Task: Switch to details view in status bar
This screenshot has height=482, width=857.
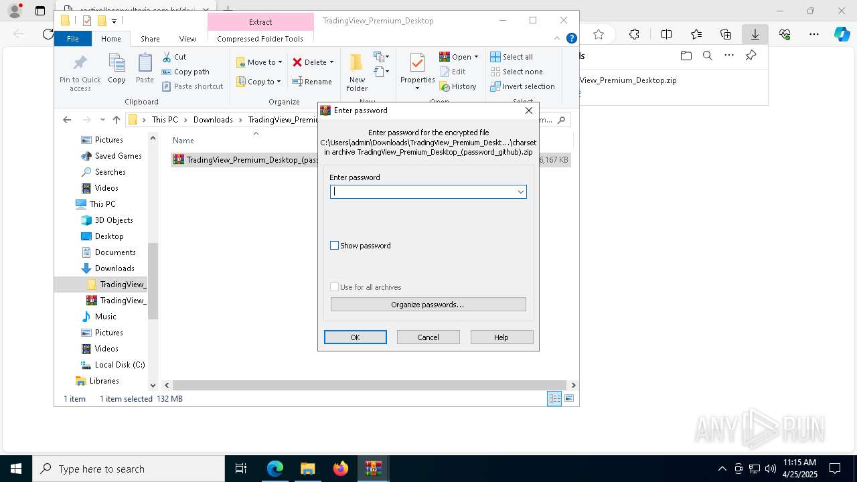Action: (554, 398)
